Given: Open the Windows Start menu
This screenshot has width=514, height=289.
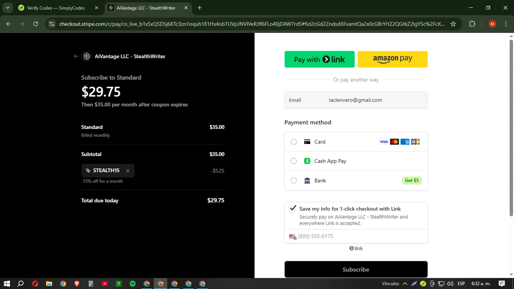Looking at the screenshot, I should pyautogui.click(x=7, y=284).
